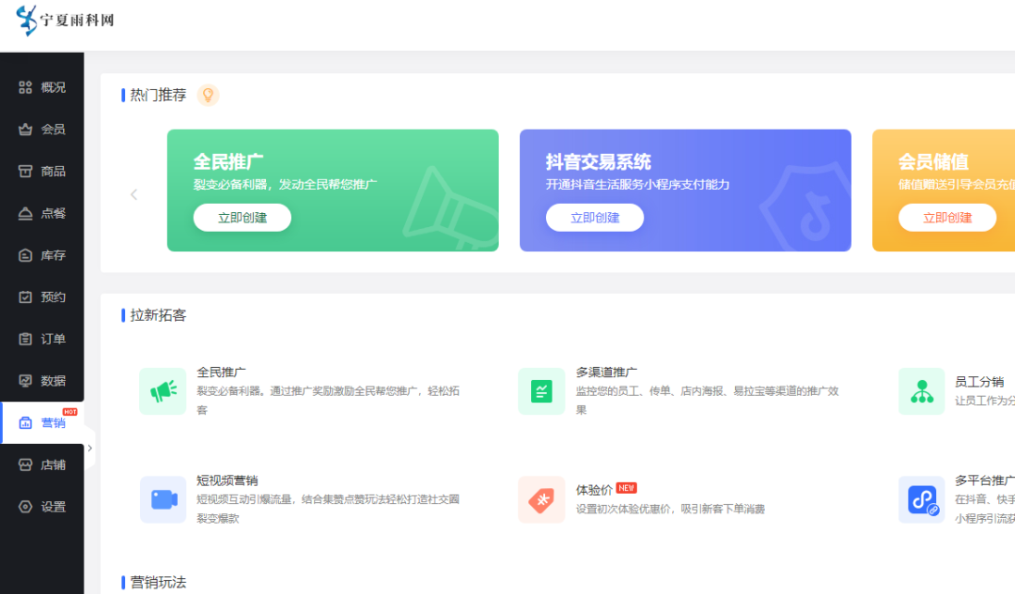Open the 短视频营销 title link
1015x594 pixels.
click(227, 480)
